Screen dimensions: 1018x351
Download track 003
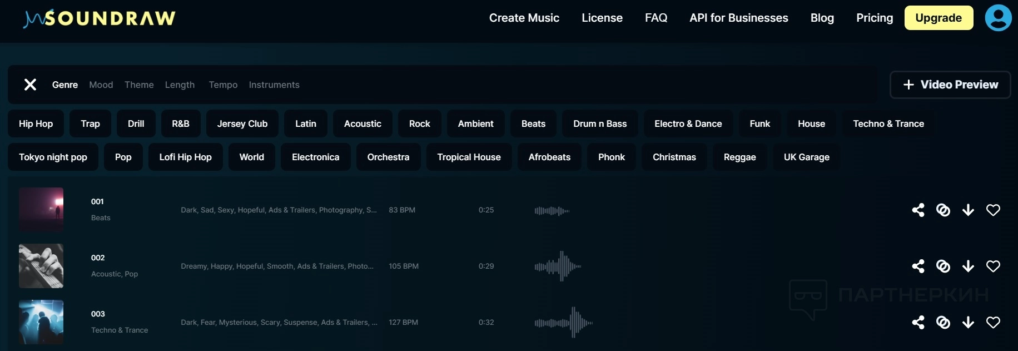coord(968,322)
